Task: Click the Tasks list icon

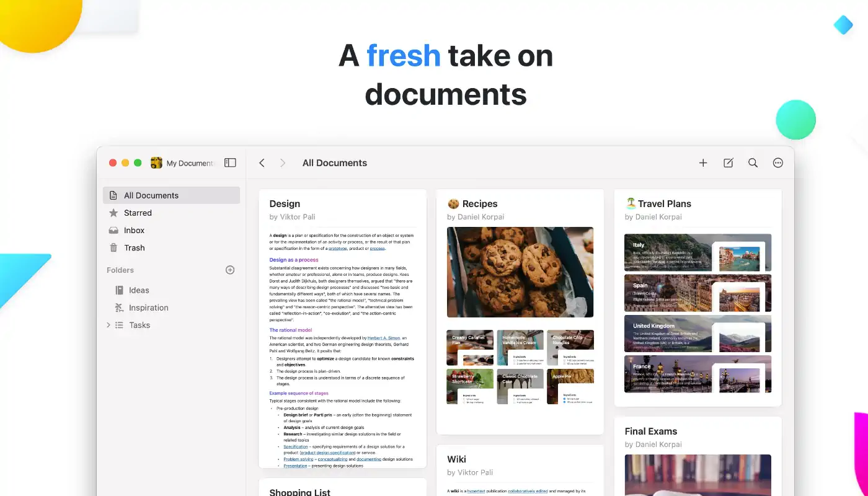Action: click(x=120, y=325)
